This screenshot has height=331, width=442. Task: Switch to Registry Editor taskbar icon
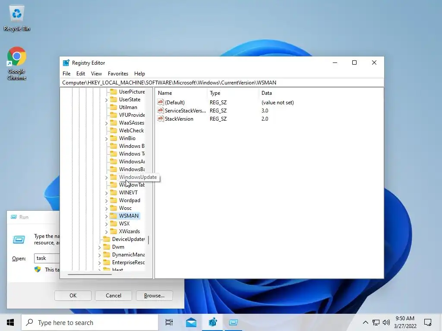coord(212,322)
